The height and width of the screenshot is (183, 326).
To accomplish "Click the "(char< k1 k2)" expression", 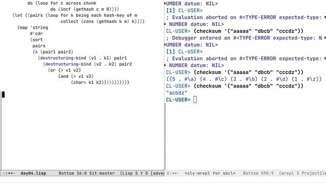I will click(x=87, y=82).
